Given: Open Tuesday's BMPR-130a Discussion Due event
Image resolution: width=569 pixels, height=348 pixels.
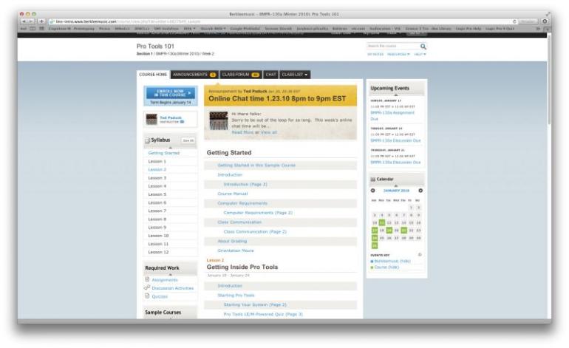Looking at the screenshot, I should pos(395,140).
